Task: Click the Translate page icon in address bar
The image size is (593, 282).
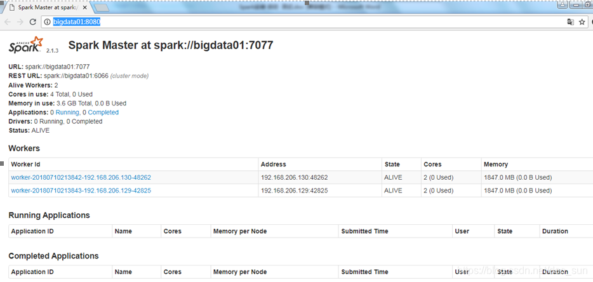Action: point(571,22)
